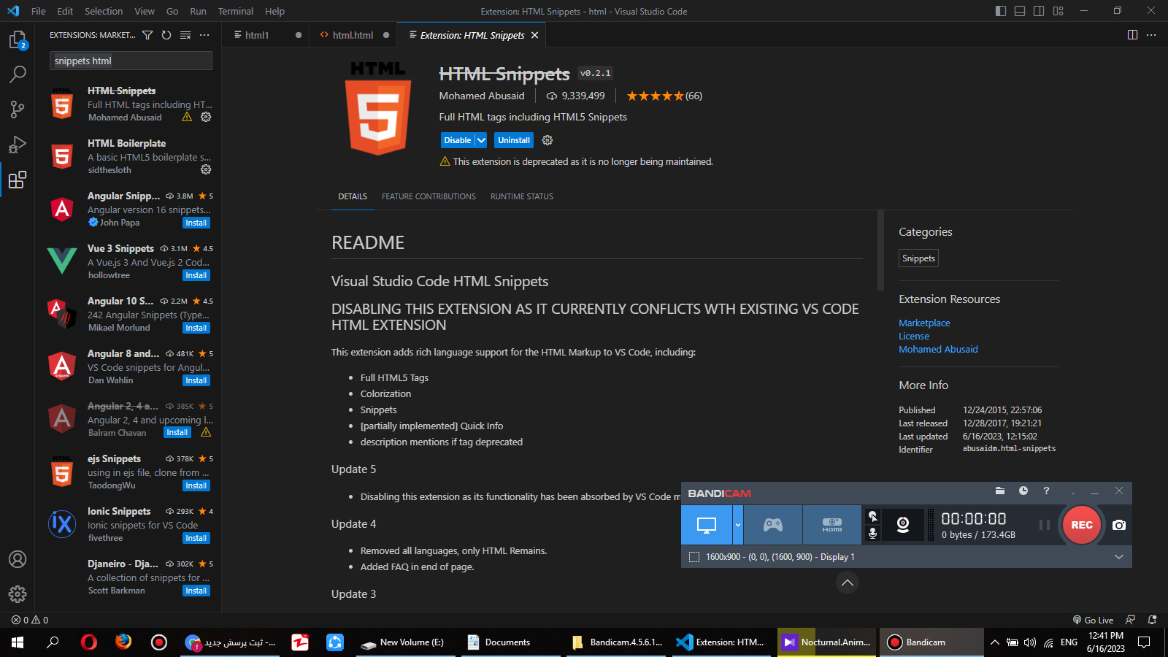This screenshot has width=1168, height=657.
Task: Open the Search view in activity bar
Action: 18,74
